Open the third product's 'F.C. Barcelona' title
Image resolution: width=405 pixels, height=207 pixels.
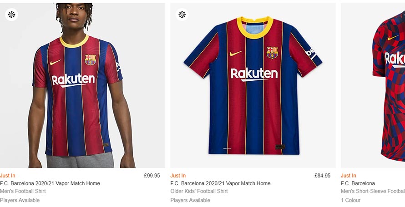[x=358, y=183]
